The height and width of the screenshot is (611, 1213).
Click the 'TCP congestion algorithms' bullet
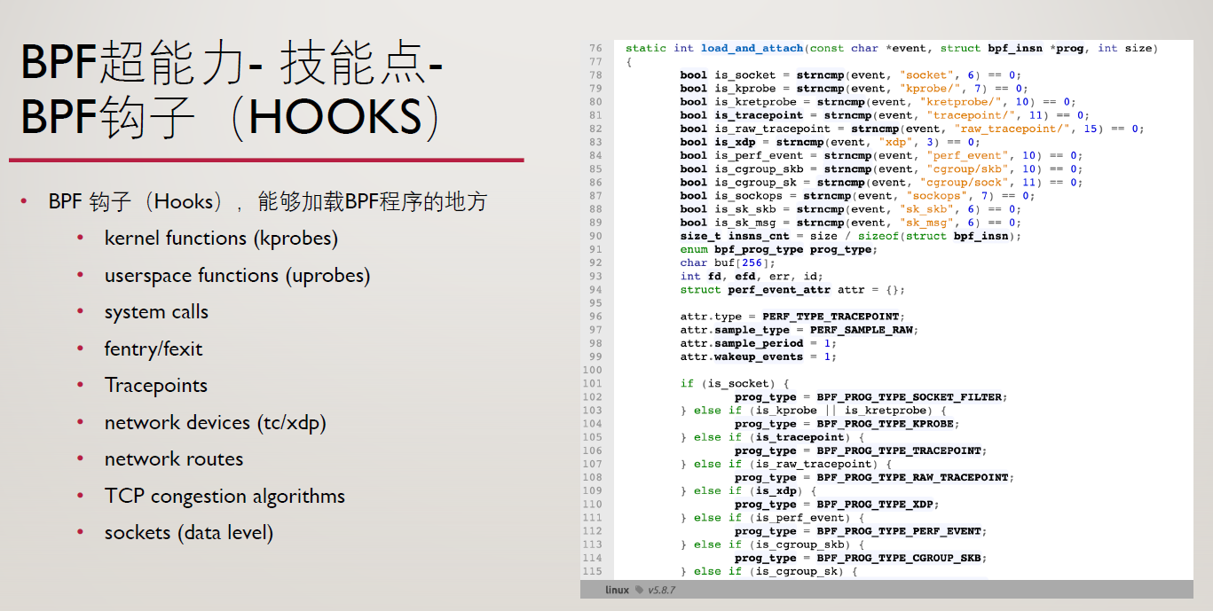(x=224, y=497)
